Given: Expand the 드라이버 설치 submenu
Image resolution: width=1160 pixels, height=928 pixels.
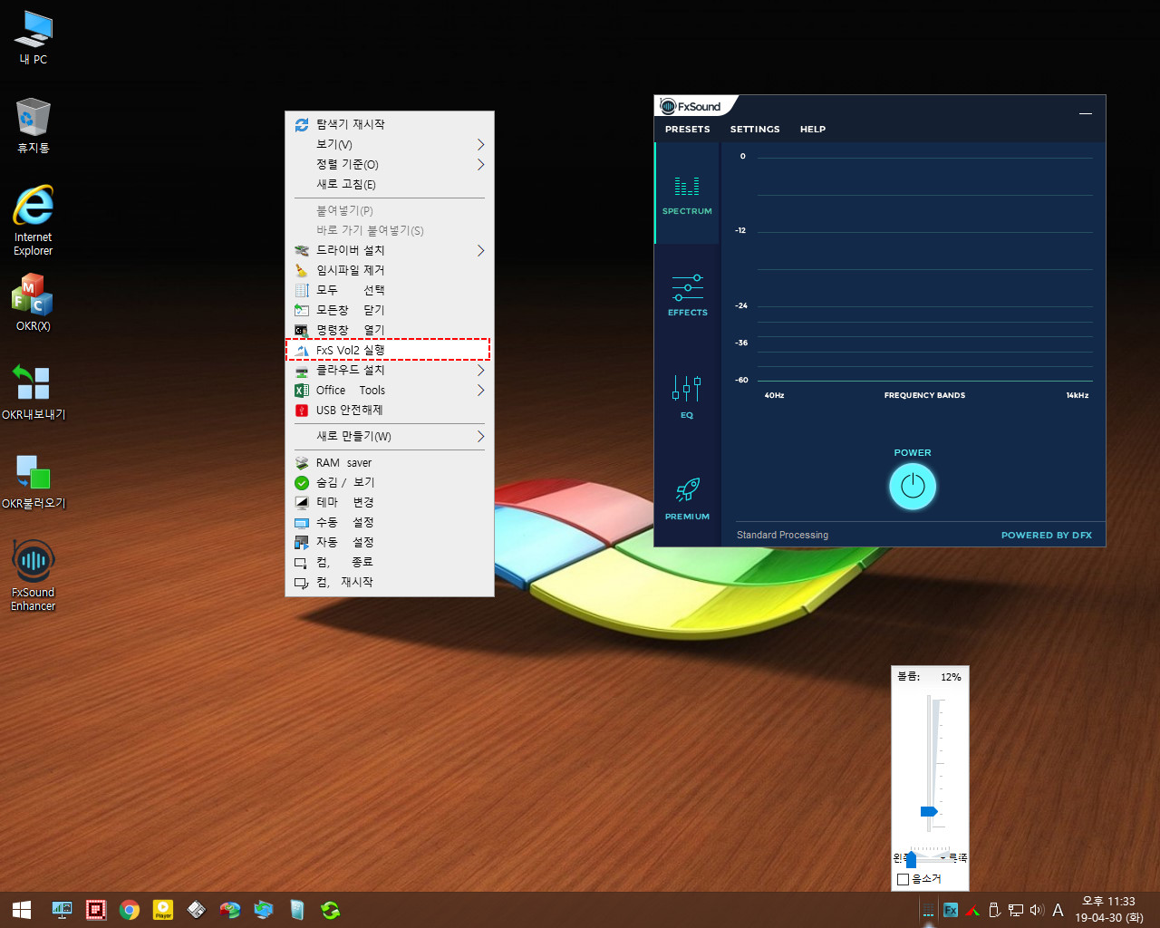Looking at the screenshot, I should [x=390, y=250].
